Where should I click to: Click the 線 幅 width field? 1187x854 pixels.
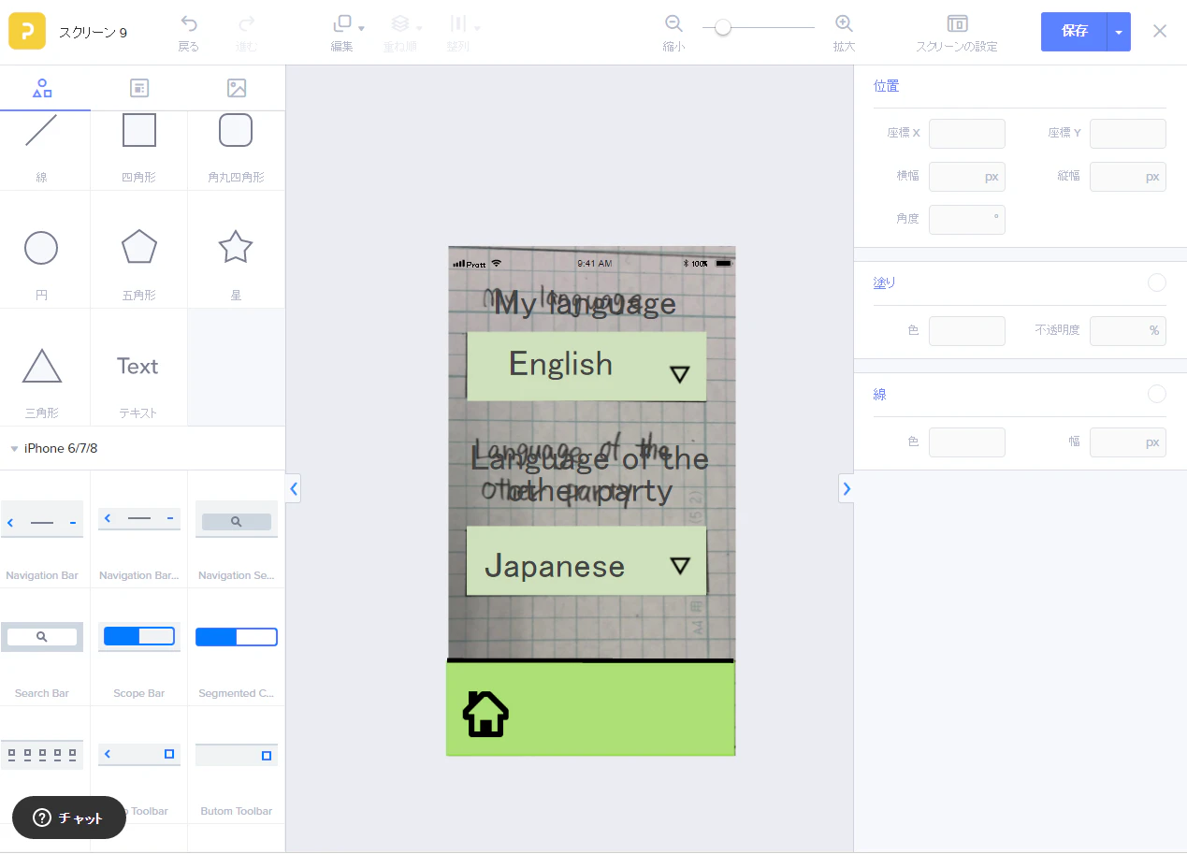[x=1128, y=442]
